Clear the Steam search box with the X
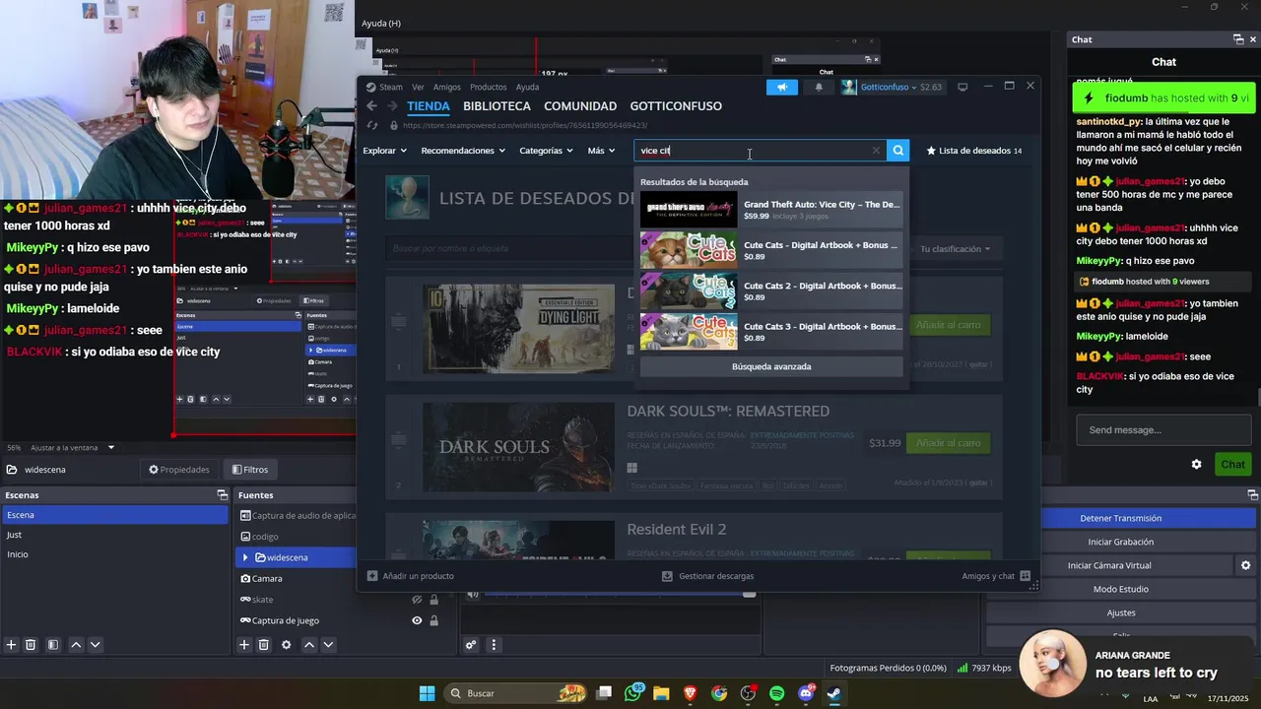 pyautogui.click(x=876, y=151)
